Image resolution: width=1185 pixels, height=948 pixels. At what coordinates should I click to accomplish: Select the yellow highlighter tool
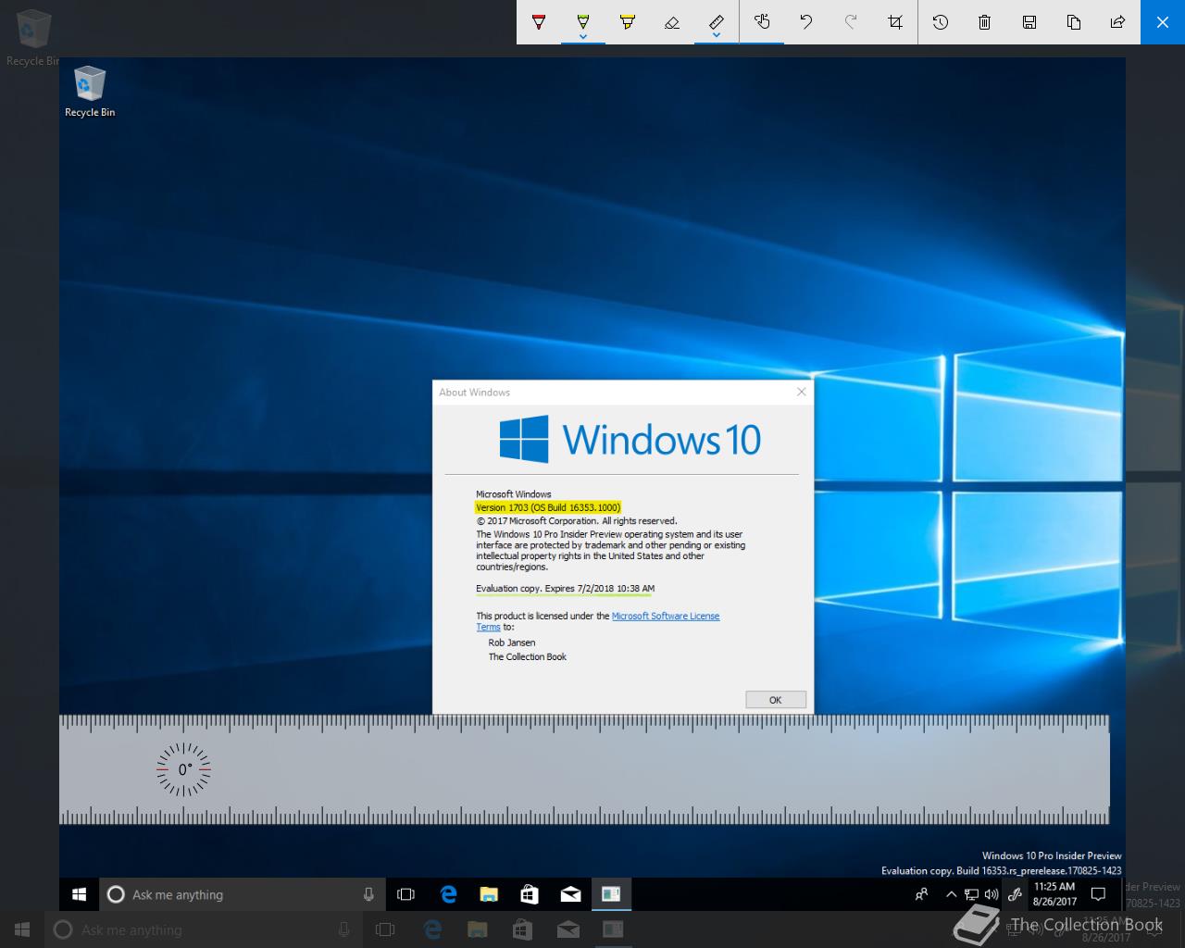click(628, 22)
